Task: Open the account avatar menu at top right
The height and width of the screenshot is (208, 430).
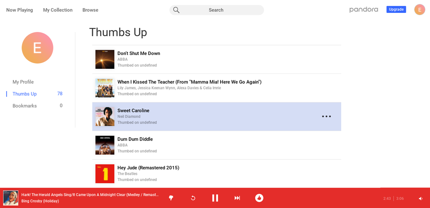Action: point(419,10)
